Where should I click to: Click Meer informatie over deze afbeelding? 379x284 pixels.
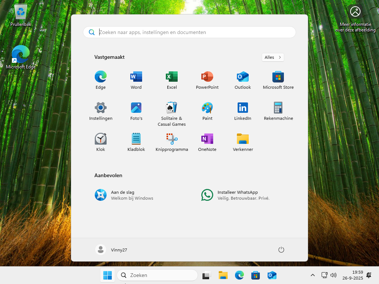355,18
